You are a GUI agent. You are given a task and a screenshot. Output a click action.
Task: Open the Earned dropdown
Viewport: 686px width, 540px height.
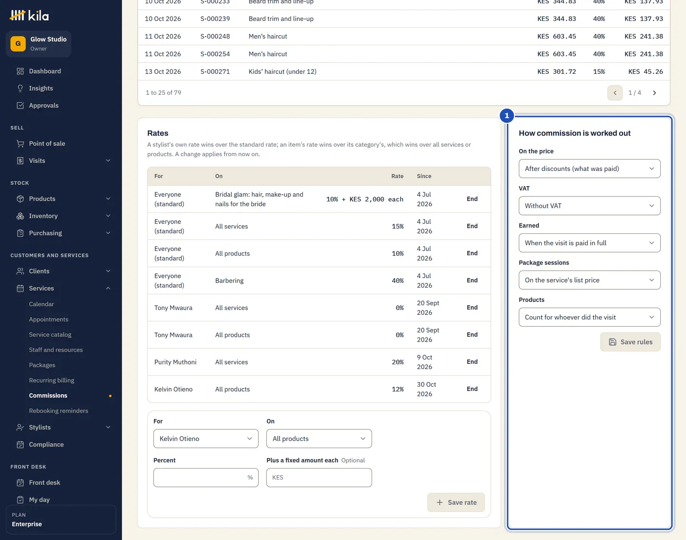point(589,243)
